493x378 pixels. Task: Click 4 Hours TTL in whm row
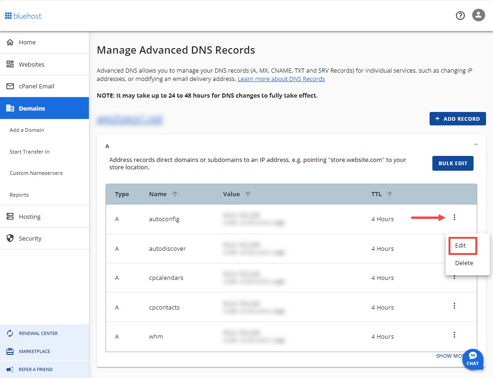pos(382,336)
